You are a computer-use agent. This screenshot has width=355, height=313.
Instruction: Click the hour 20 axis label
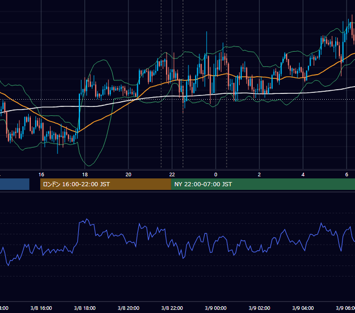(x=128, y=175)
